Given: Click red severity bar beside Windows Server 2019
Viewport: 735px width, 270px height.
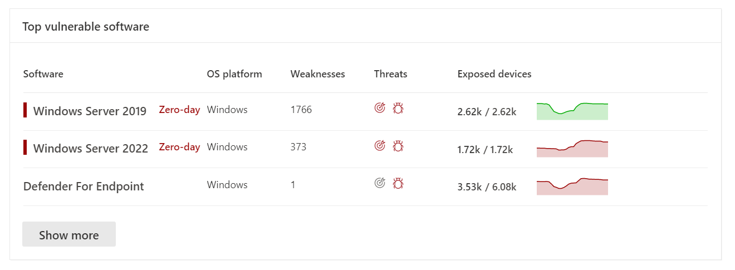Looking at the screenshot, I should (x=25, y=110).
